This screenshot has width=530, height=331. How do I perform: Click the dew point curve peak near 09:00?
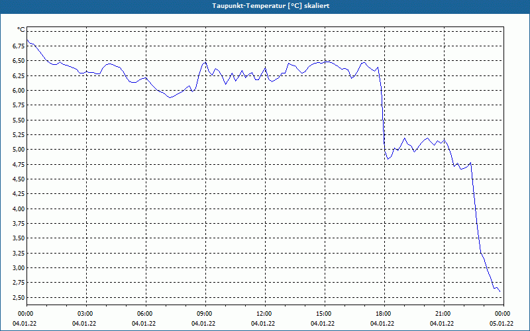(x=205, y=62)
